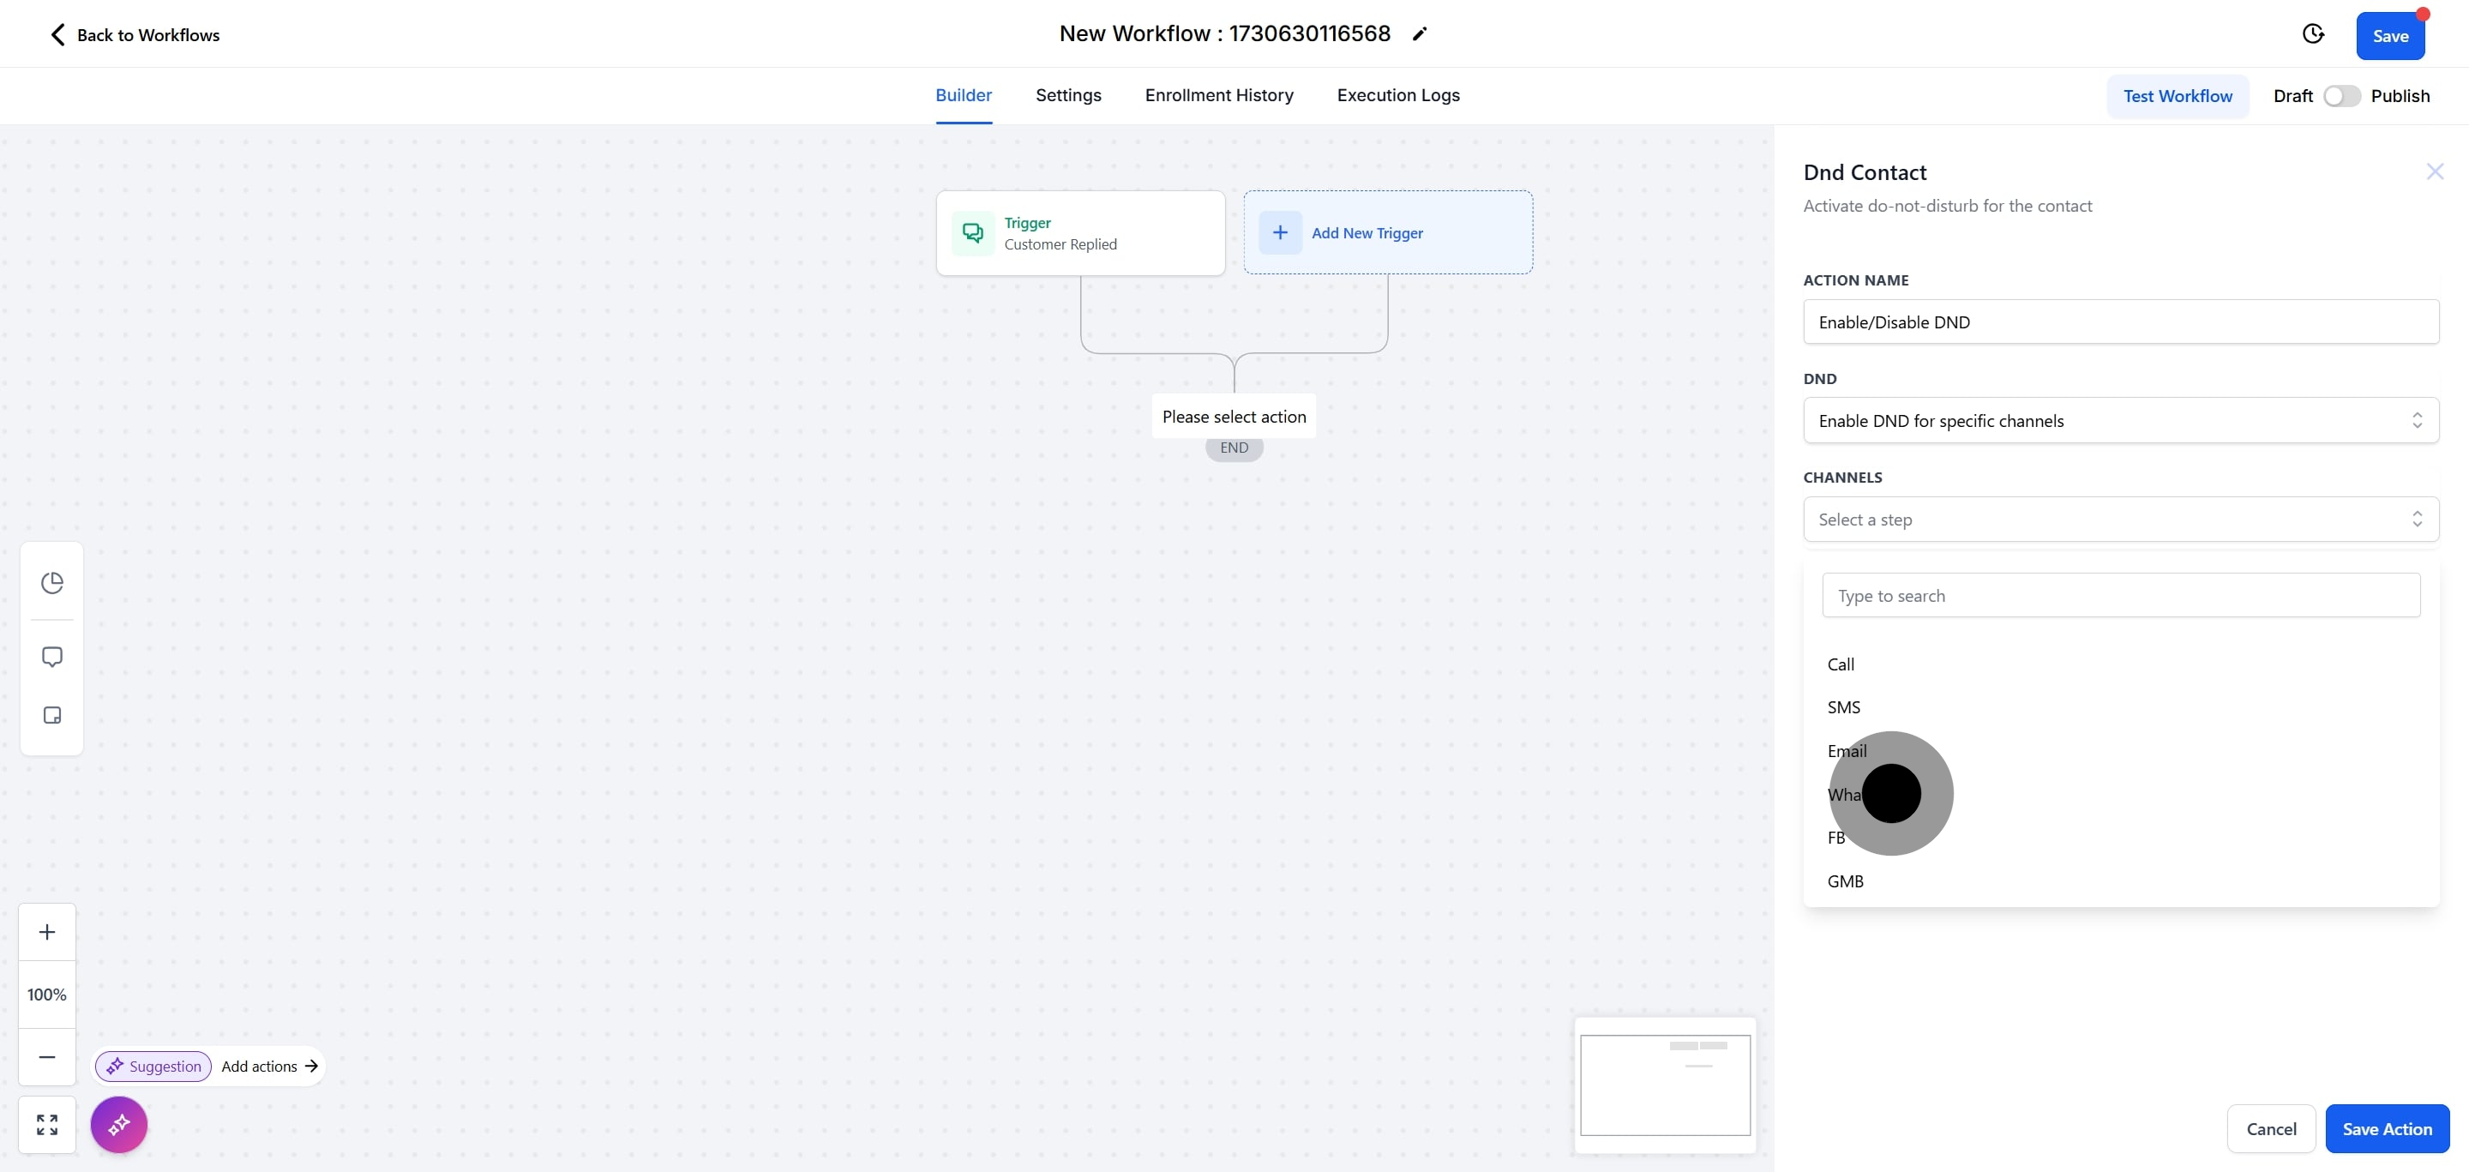Open the purple AI assistant button
The width and height of the screenshot is (2469, 1172).
pos(119,1124)
